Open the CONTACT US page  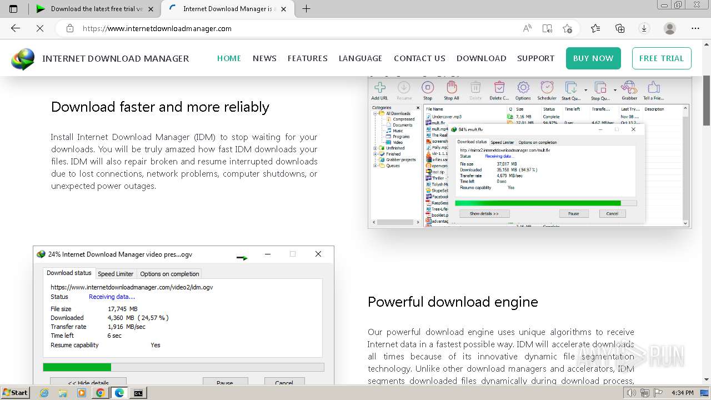click(x=419, y=58)
